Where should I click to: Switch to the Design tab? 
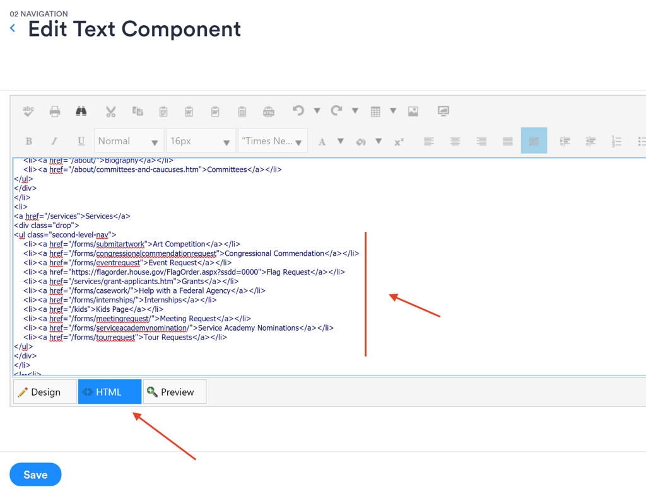pos(45,392)
